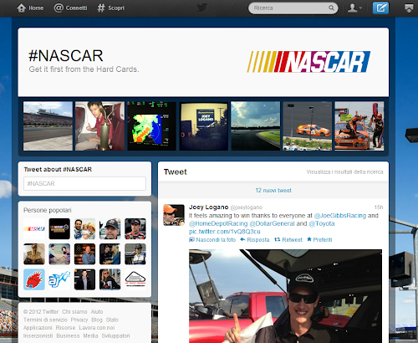
Task: Click Visualizza i risultati della ricerca link
Action: tap(344, 172)
